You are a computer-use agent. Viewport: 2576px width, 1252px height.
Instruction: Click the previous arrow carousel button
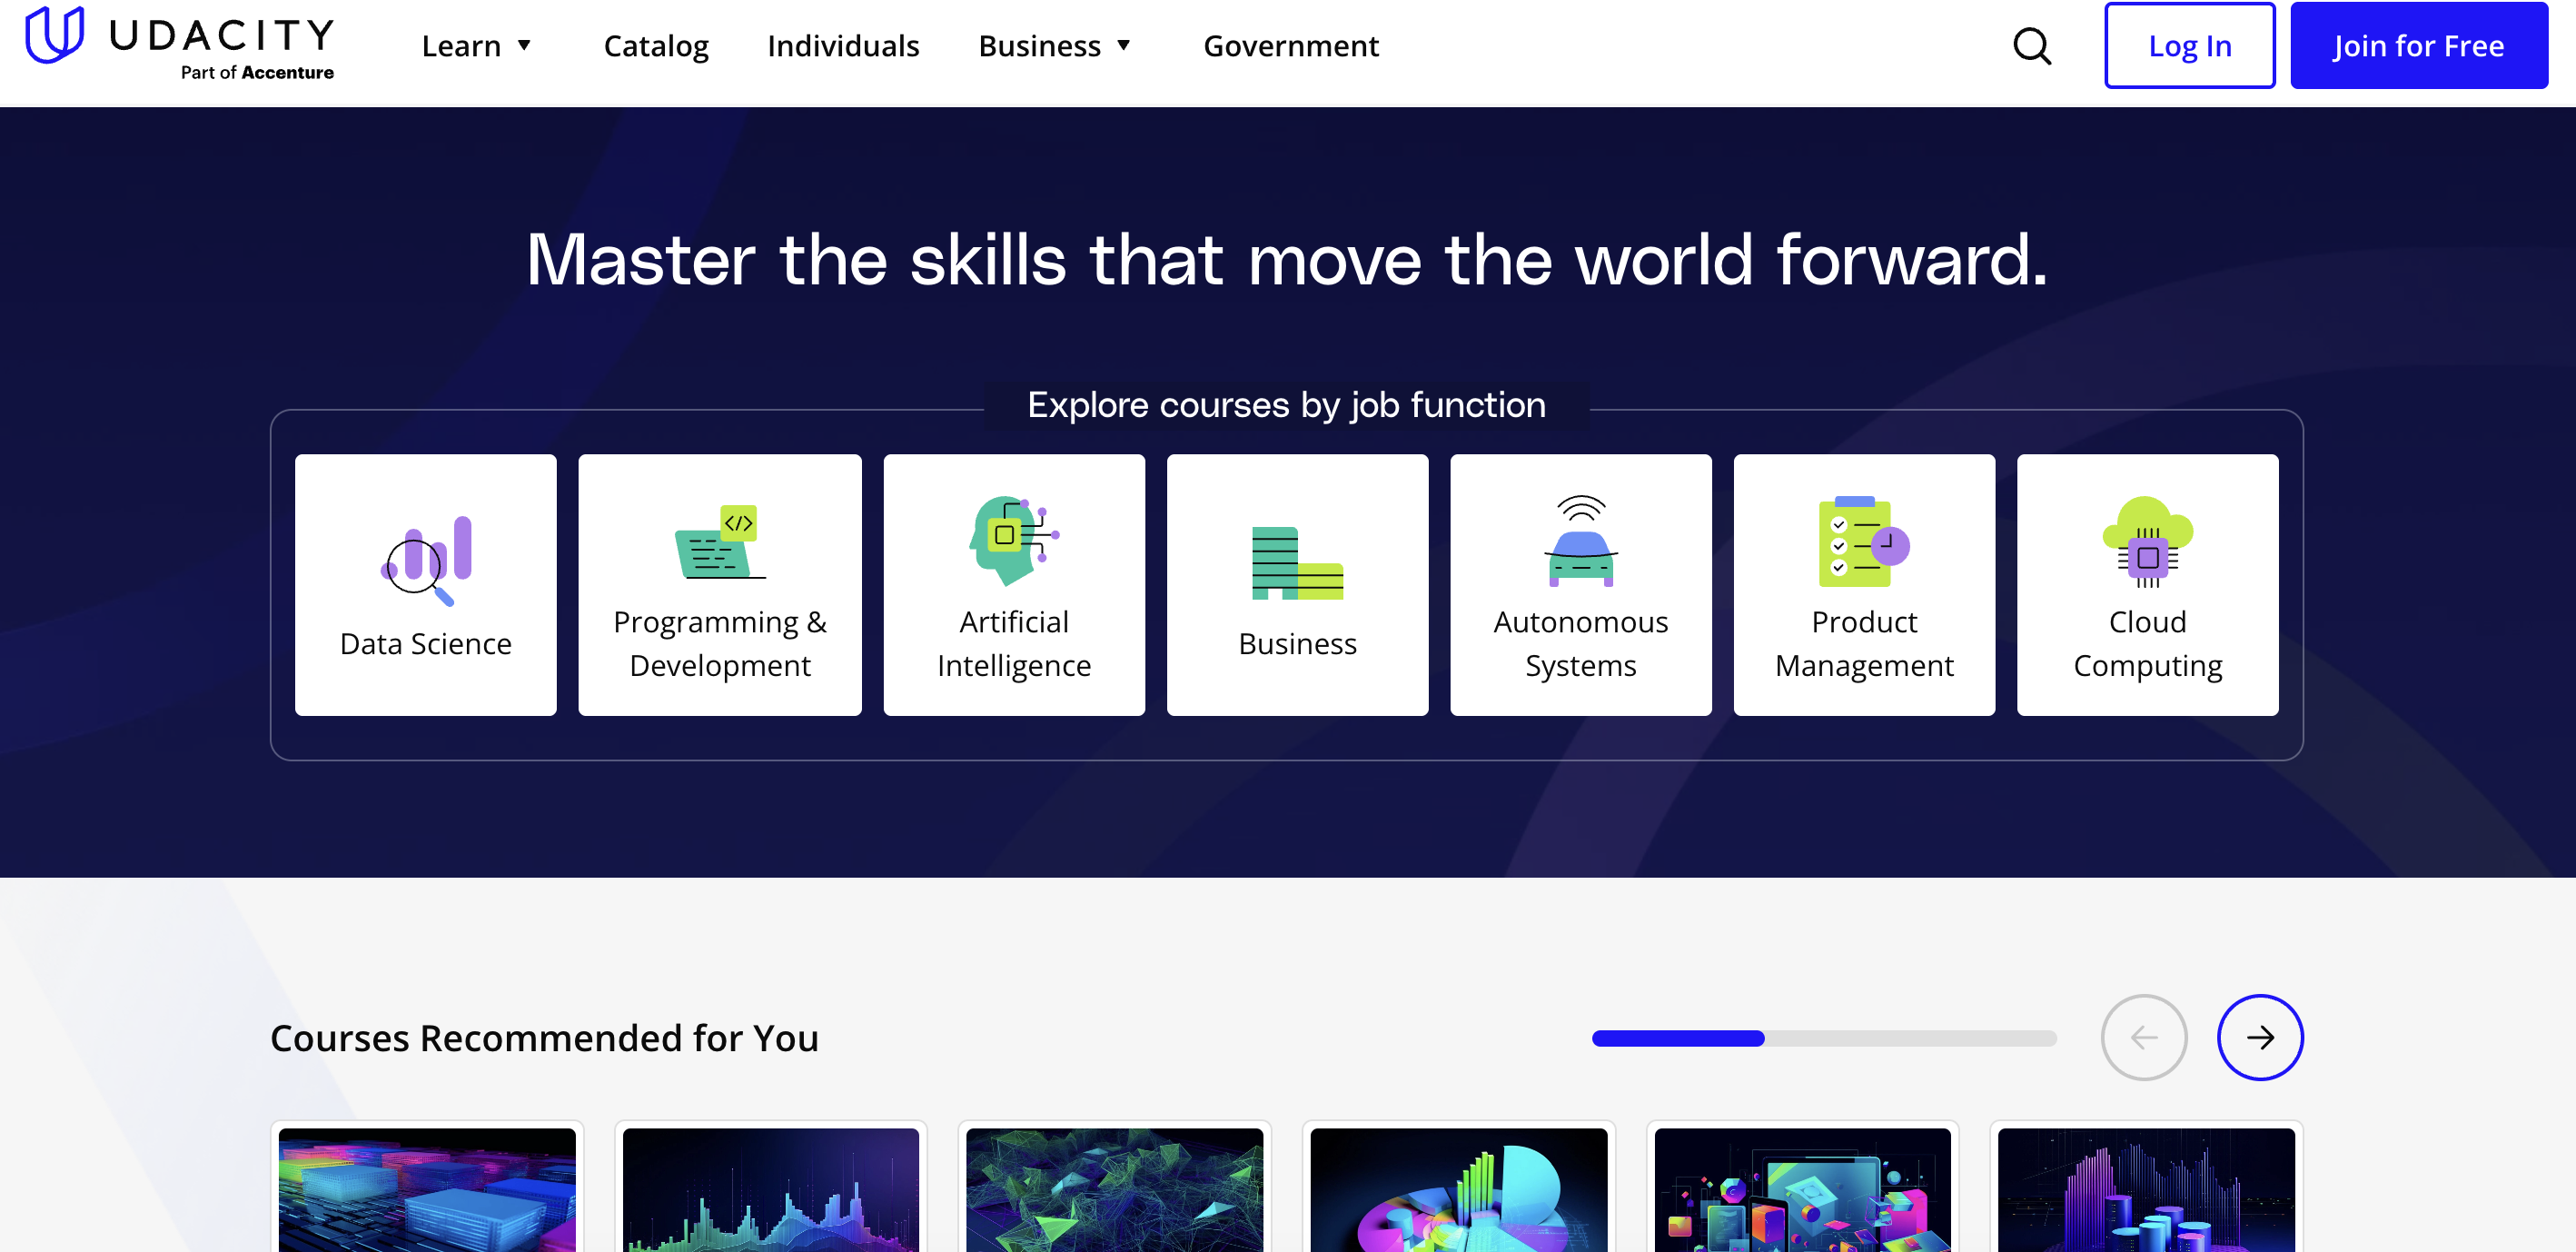[x=2143, y=1037]
